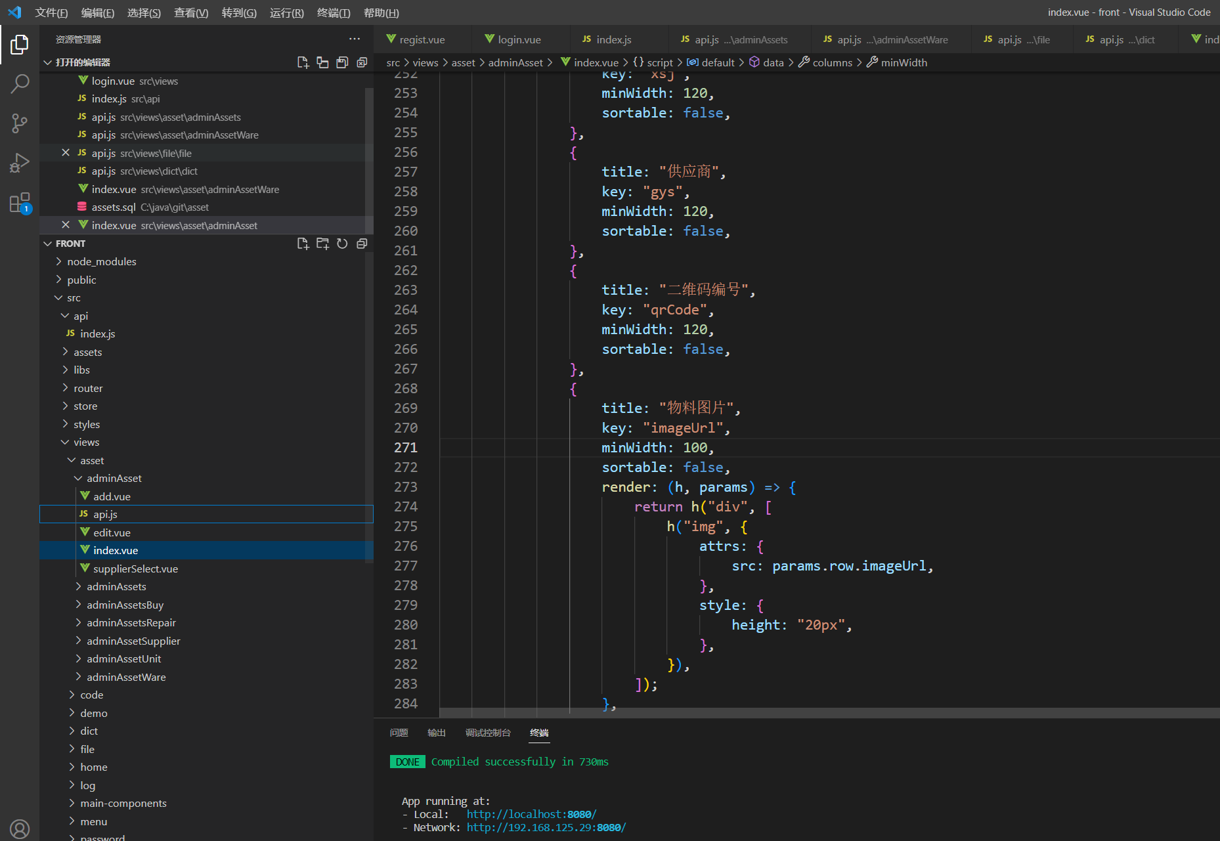The image size is (1220, 841).
Task: Click the refresh explorer icon in FRONT section
Action: point(342,244)
